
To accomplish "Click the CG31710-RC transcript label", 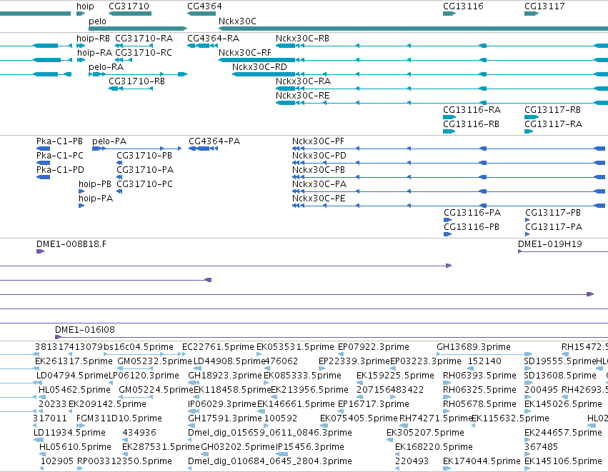I will 144,53.
